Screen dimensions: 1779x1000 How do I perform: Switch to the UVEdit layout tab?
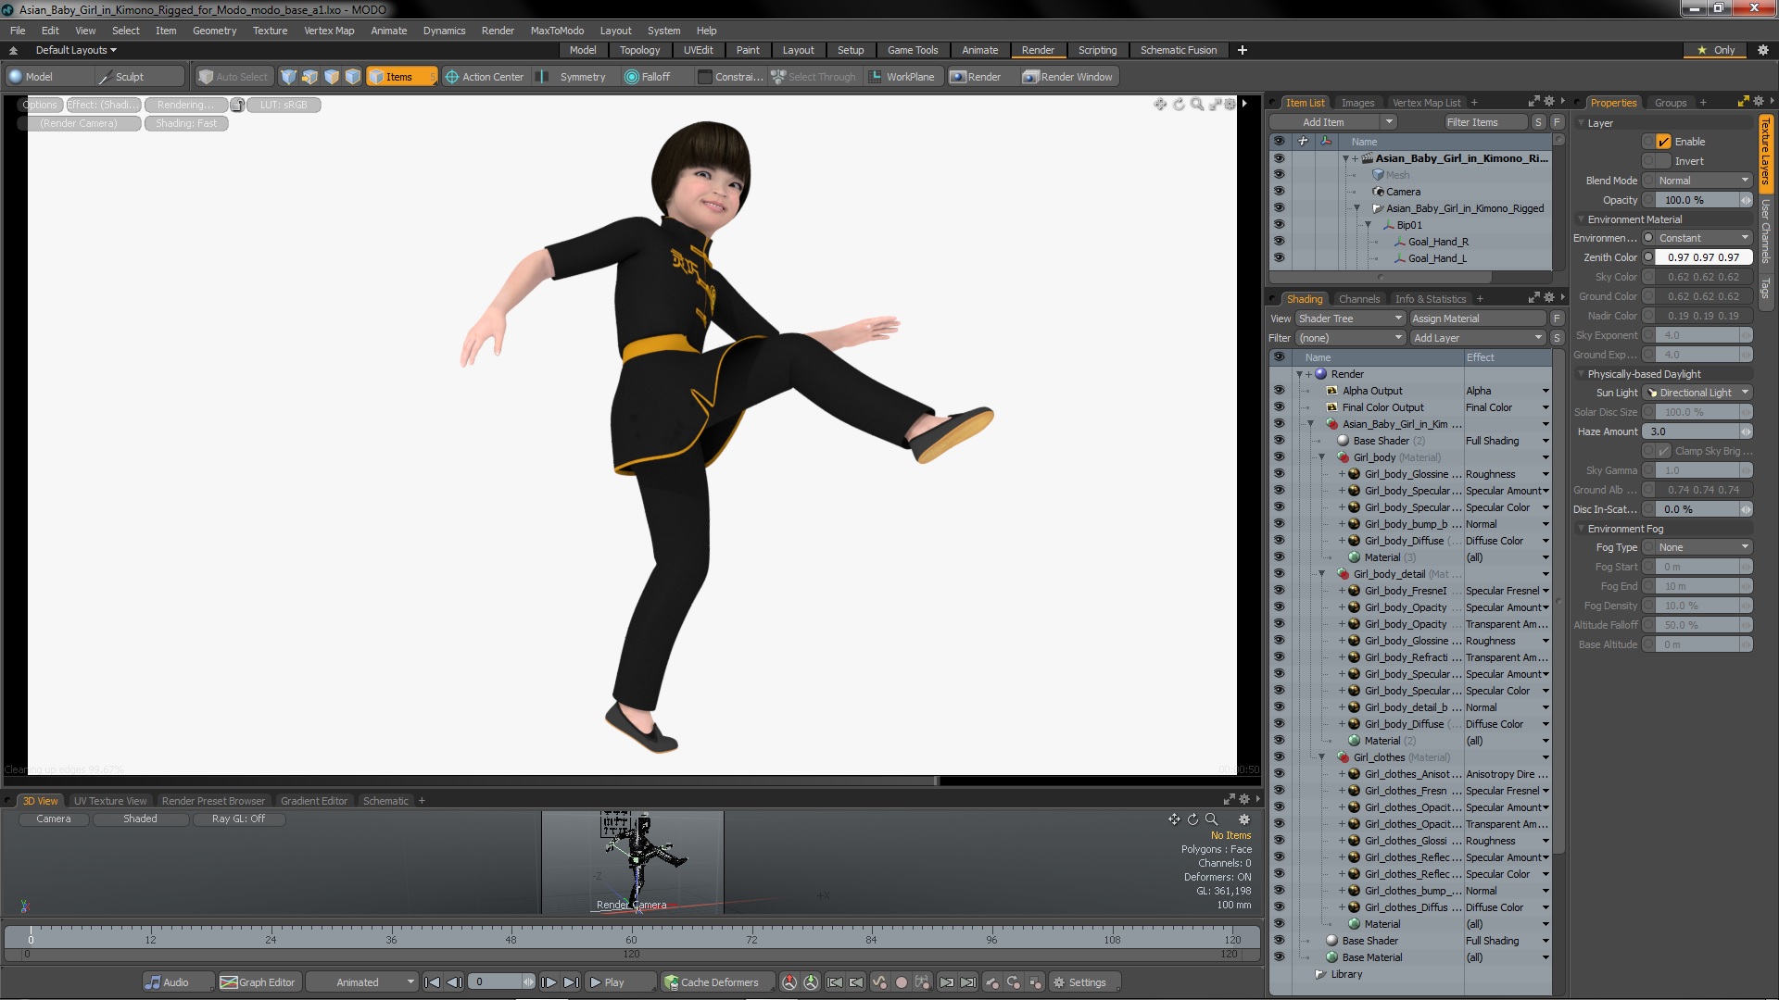(698, 50)
